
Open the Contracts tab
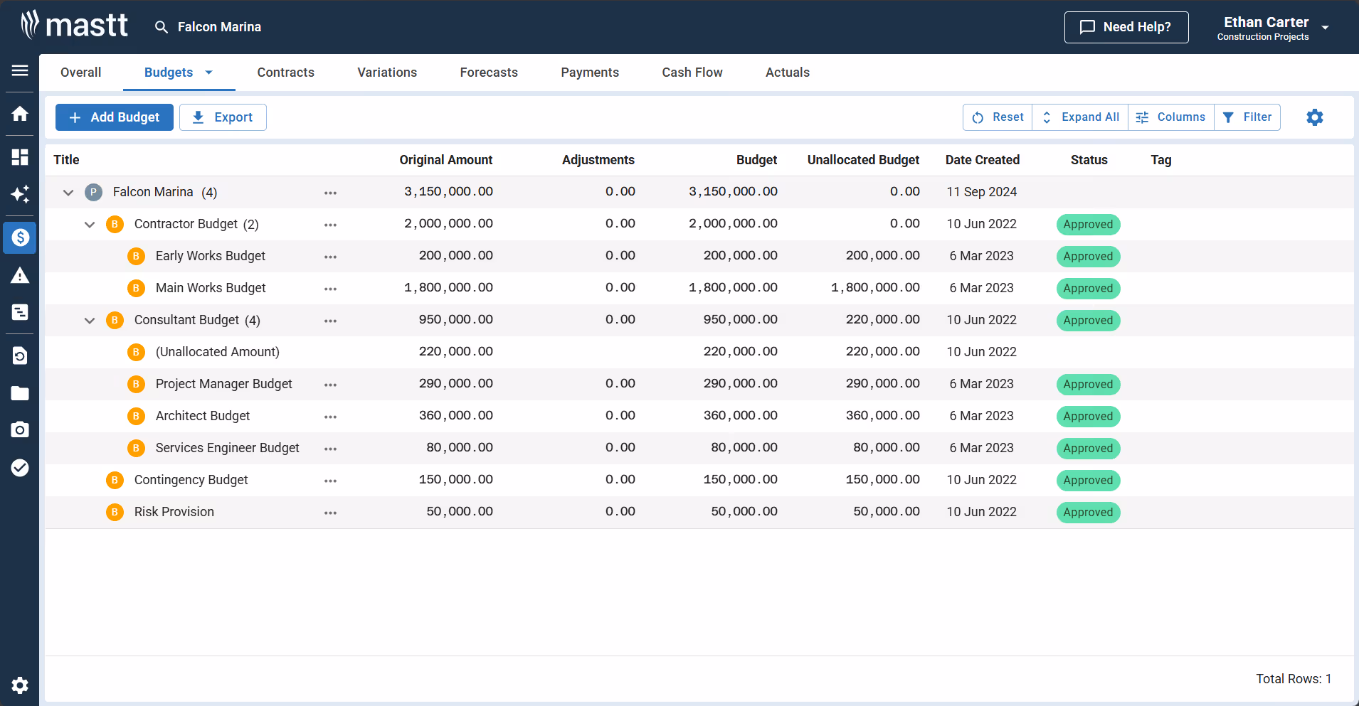coord(285,72)
